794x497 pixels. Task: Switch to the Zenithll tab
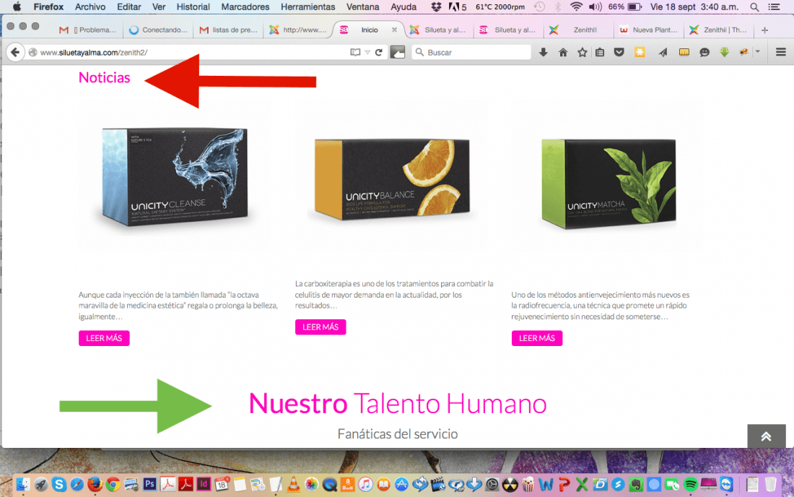click(579, 30)
